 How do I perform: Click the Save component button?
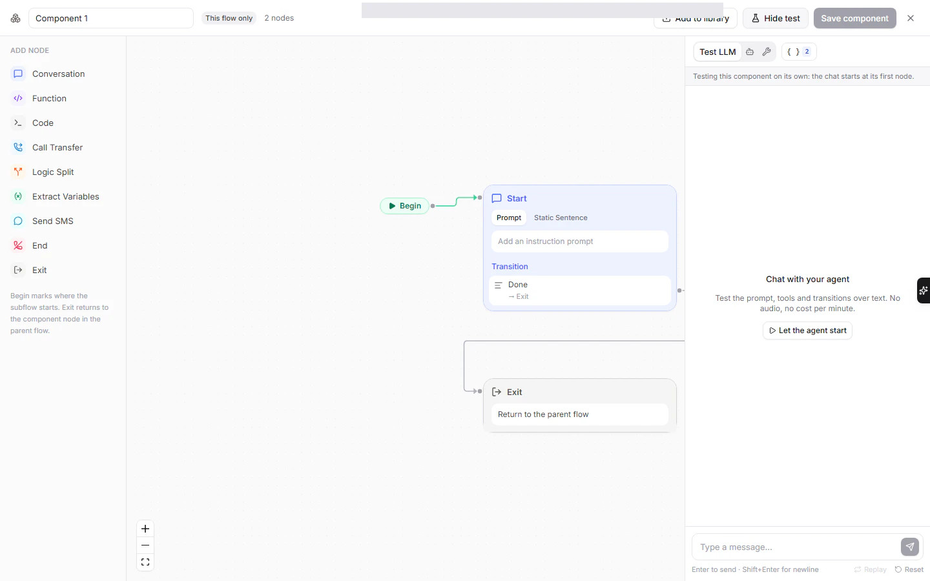tap(855, 18)
